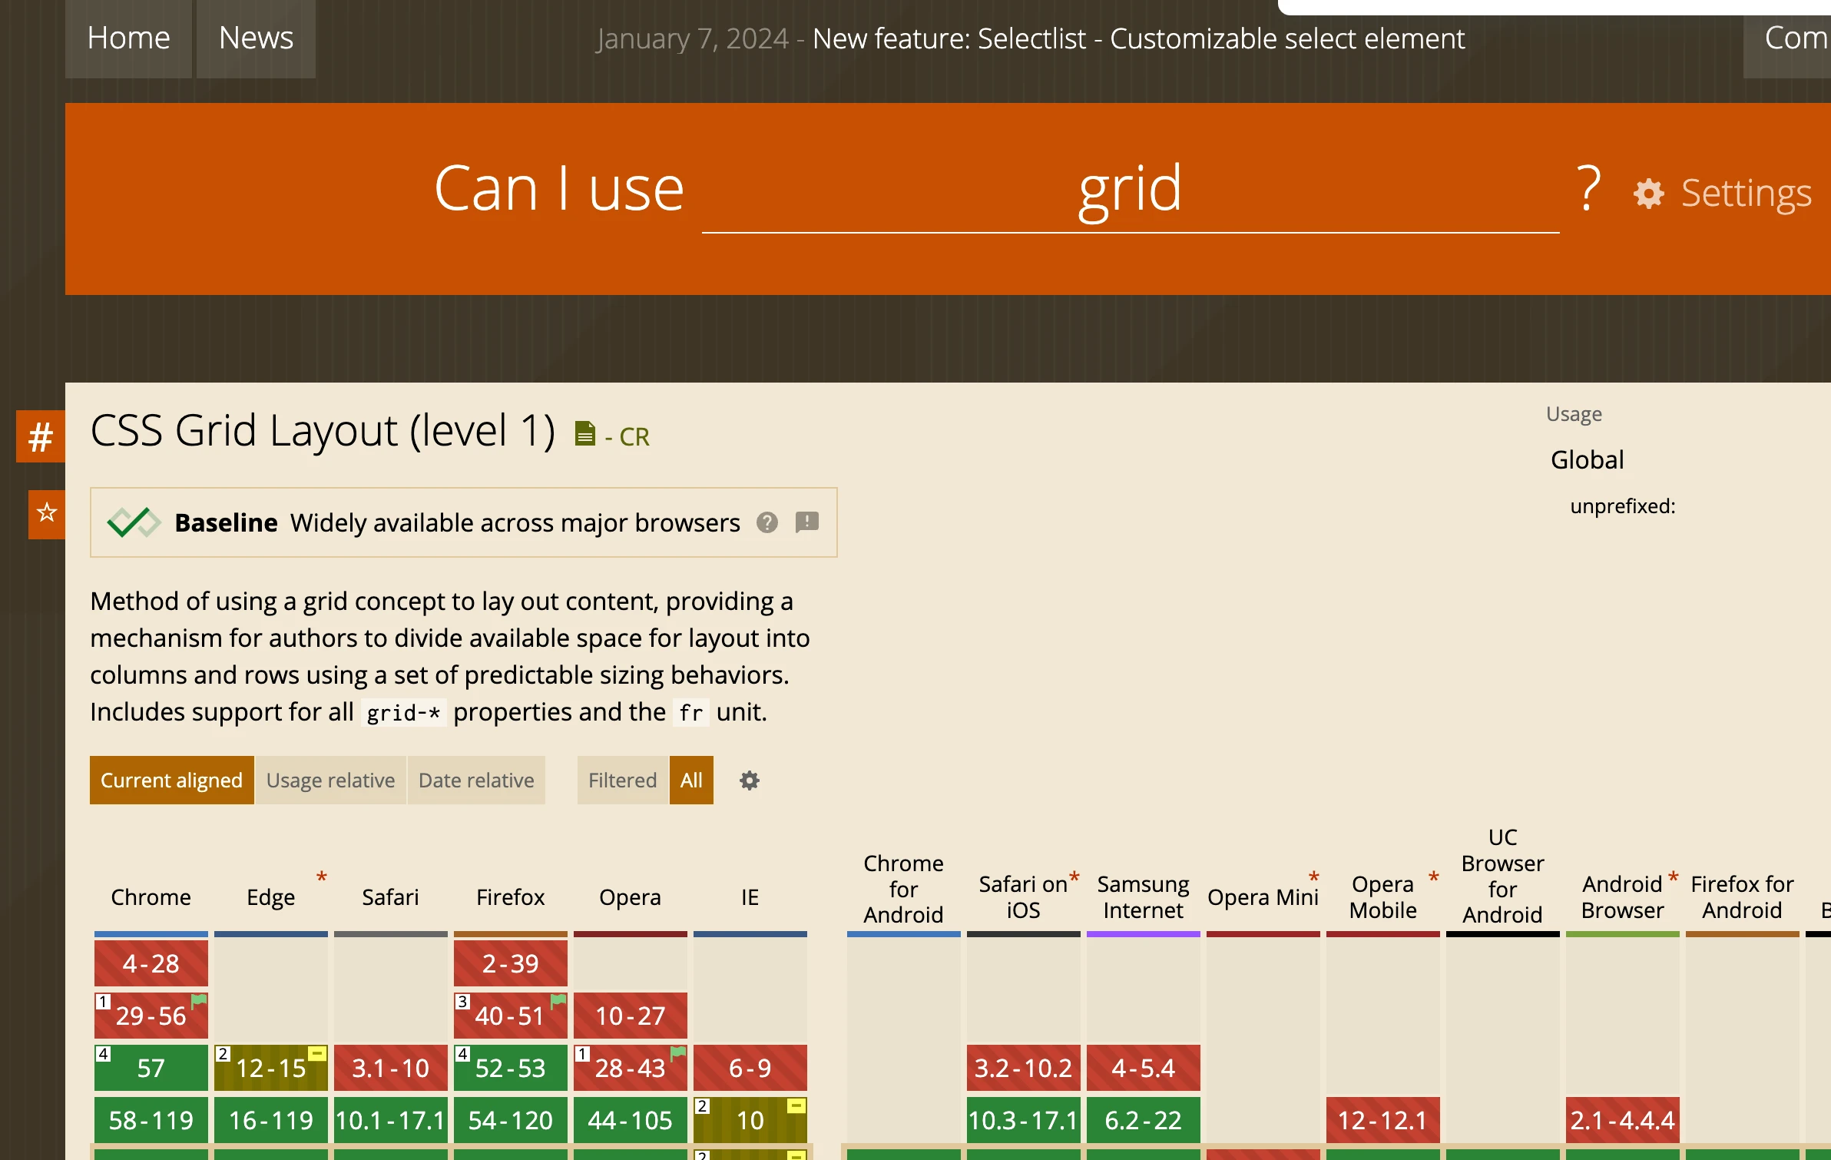Open the Home tab
The image size is (1831, 1160).
(128, 38)
